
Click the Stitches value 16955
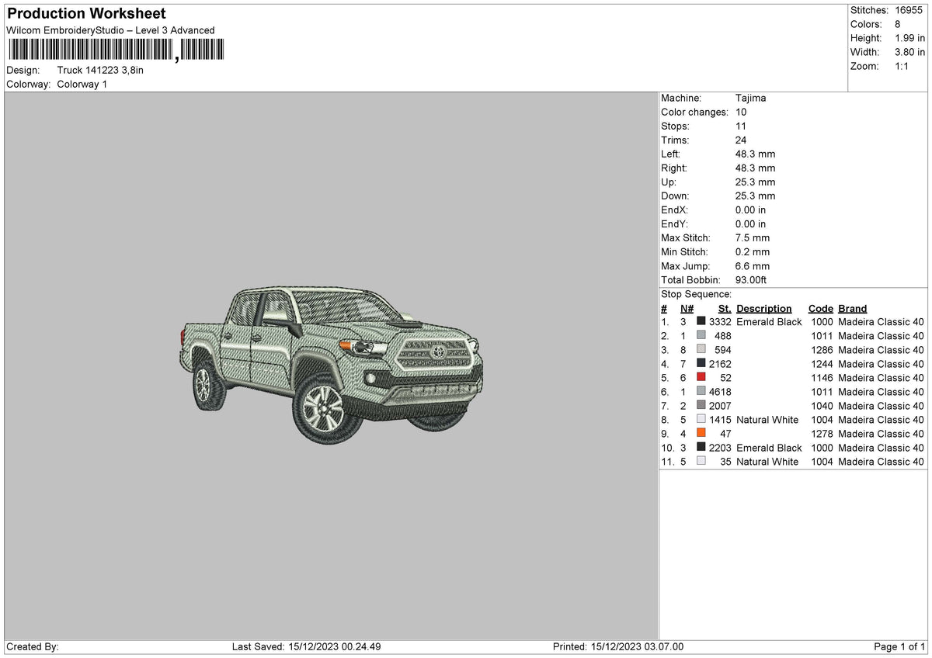[x=909, y=10]
